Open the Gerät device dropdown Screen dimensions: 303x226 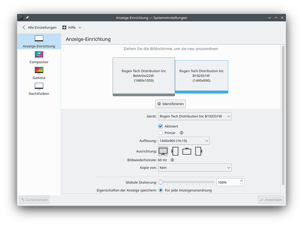point(194,117)
